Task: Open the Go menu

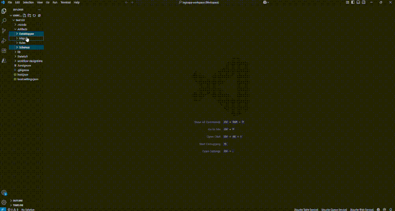Action: (47, 2)
